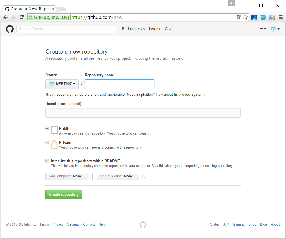
Task: Open the Blog footer link
Action: coord(263,224)
